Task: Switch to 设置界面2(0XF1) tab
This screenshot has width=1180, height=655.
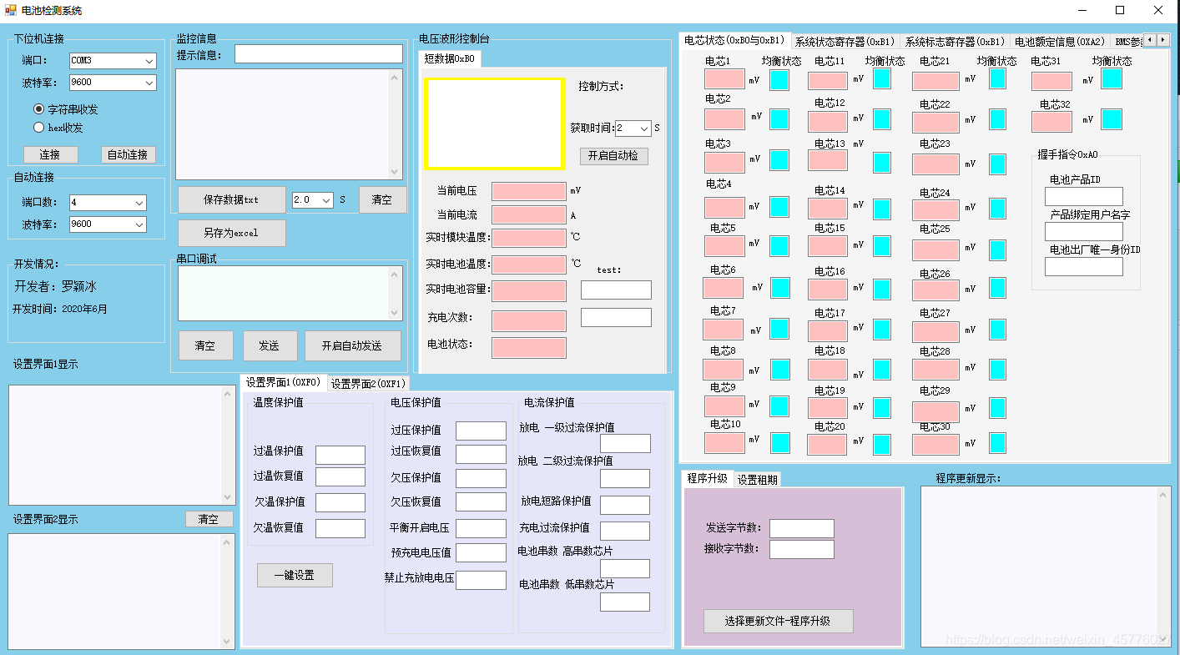Action: pos(368,384)
